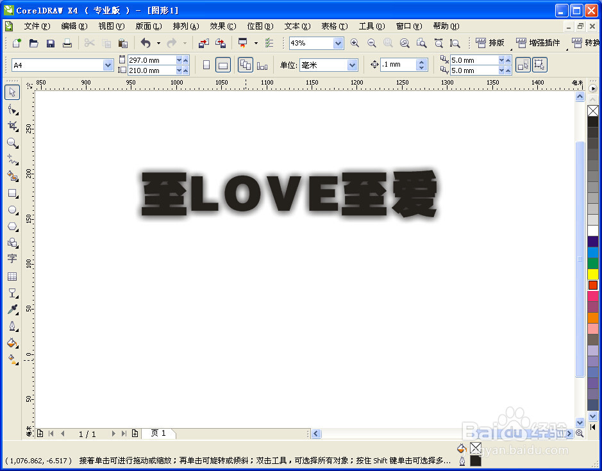Select the red swatch in the color palette

(593, 283)
